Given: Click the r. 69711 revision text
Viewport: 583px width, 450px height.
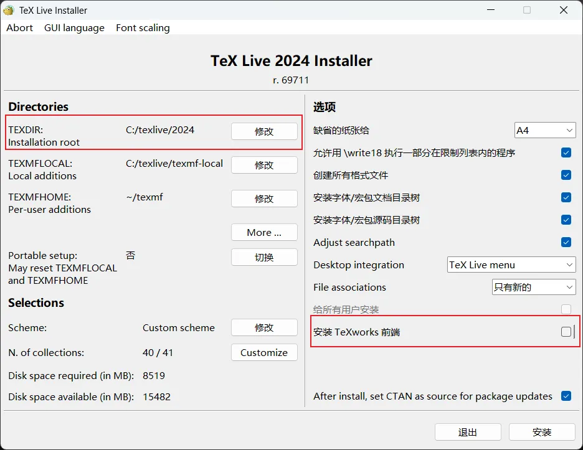Looking at the screenshot, I should 291,80.
